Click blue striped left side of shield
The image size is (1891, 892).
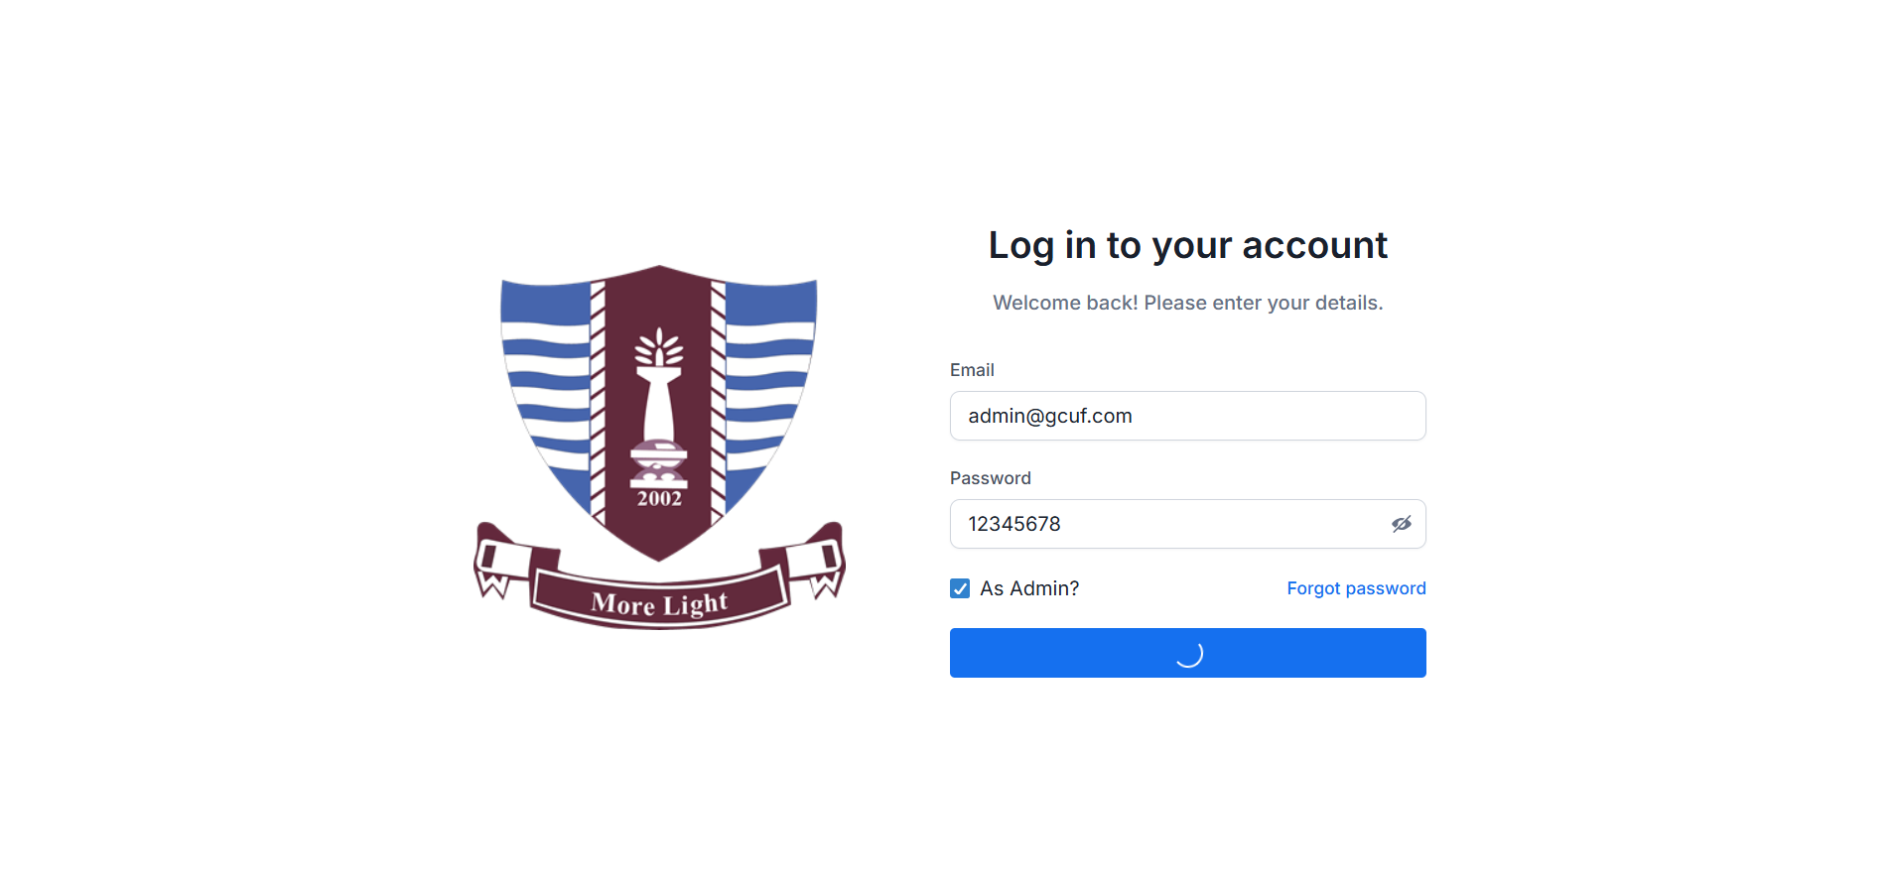pyautogui.click(x=548, y=387)
